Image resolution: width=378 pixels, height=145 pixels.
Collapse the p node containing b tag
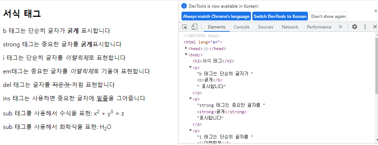pos(190,67)
